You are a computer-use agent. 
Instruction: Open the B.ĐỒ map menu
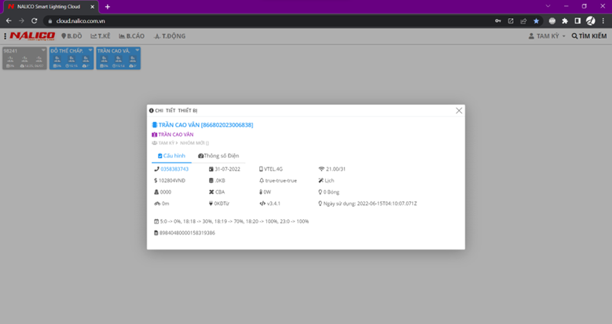coord(71,36)
